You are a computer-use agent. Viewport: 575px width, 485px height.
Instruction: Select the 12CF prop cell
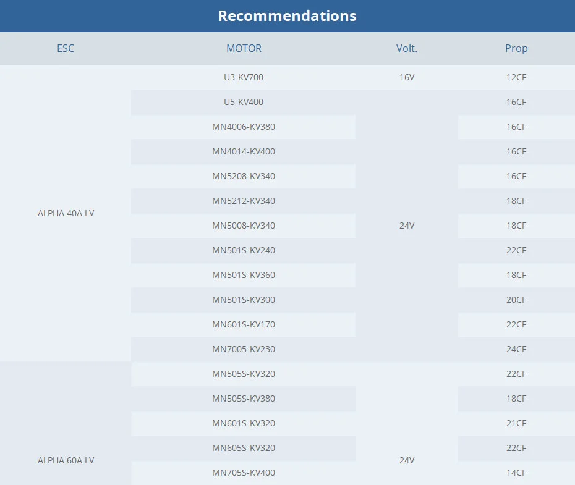tap(516, 77)
